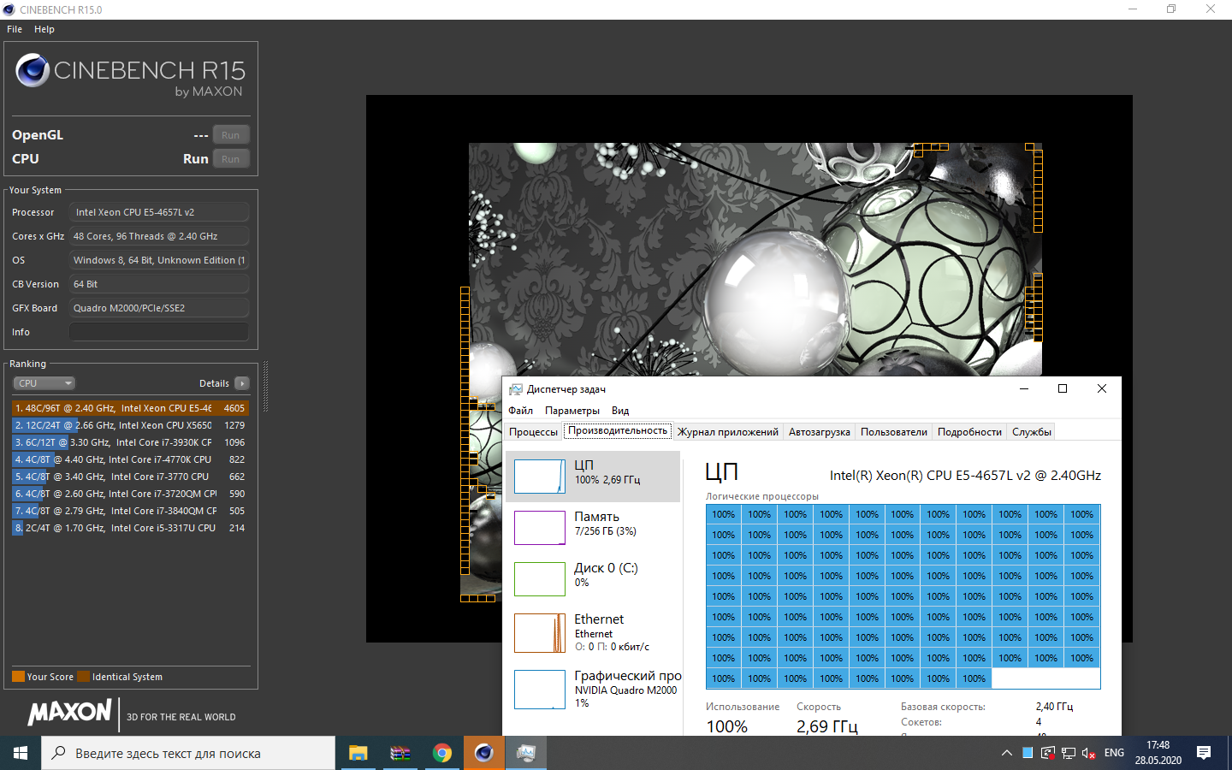Select Графический процессор item

[593, 690]
